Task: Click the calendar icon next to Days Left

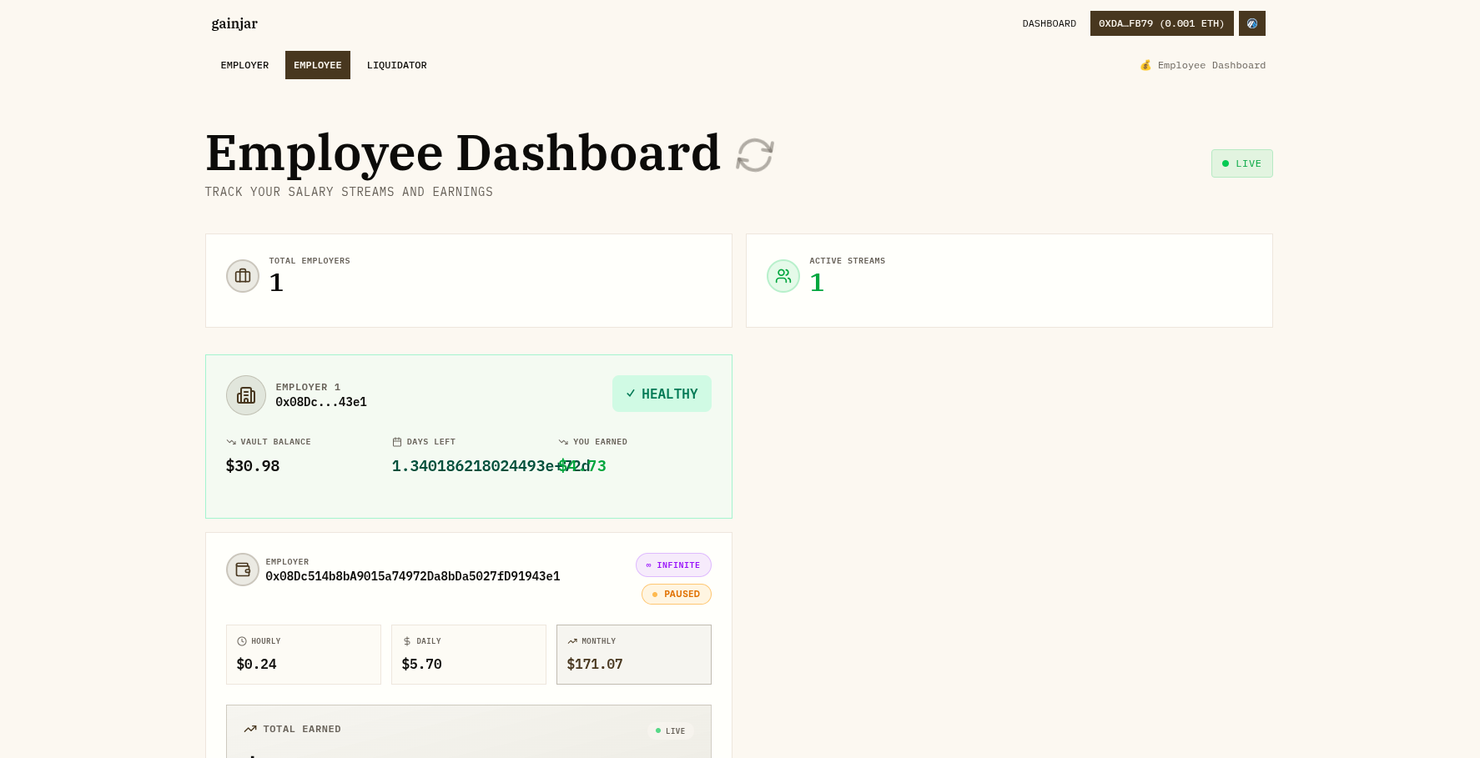Action: (x=397, y=442)
